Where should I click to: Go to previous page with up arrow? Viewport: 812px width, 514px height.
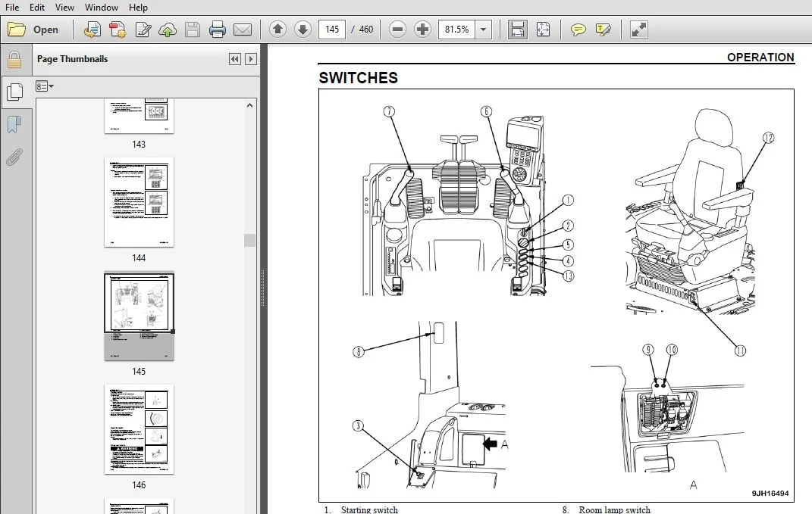[x=278, y=30]
